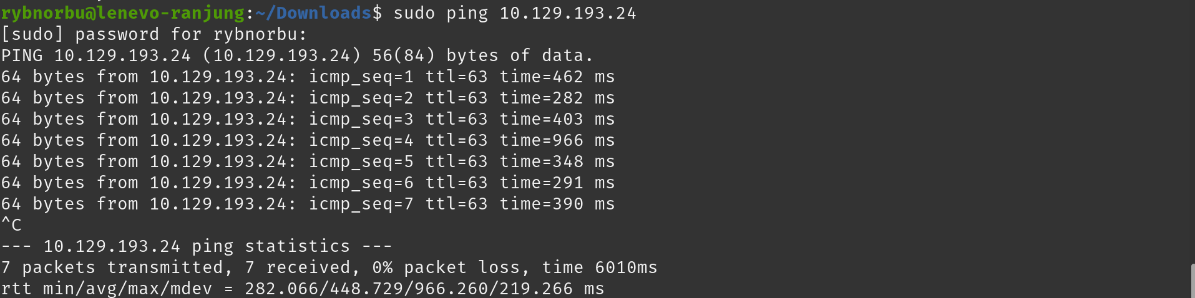Click the 'time=966 ms' value on seq 4

pyautogui.click(x=557, y=140)
